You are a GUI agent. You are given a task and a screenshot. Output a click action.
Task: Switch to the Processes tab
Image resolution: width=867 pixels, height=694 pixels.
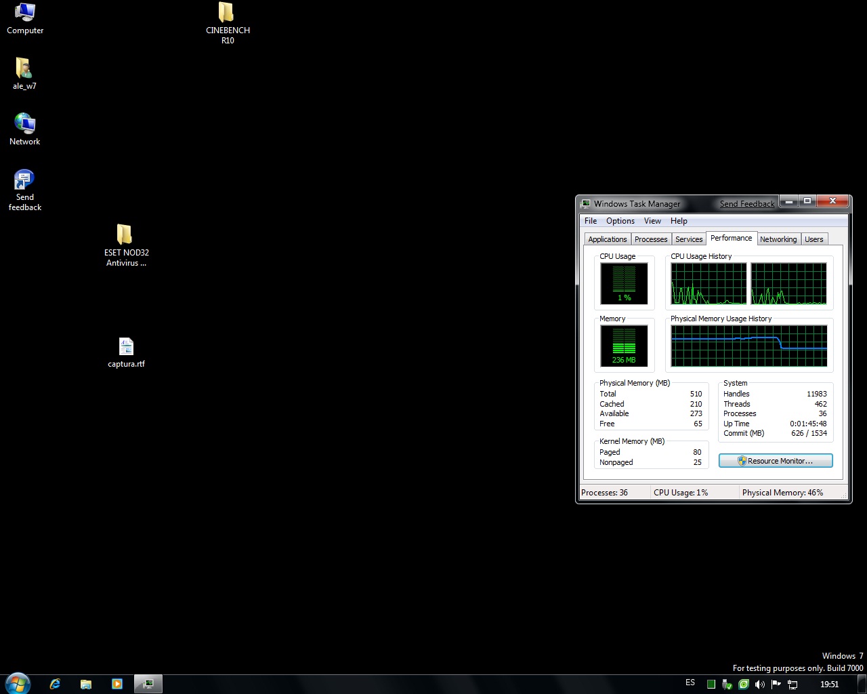click(x=651, y=239)
